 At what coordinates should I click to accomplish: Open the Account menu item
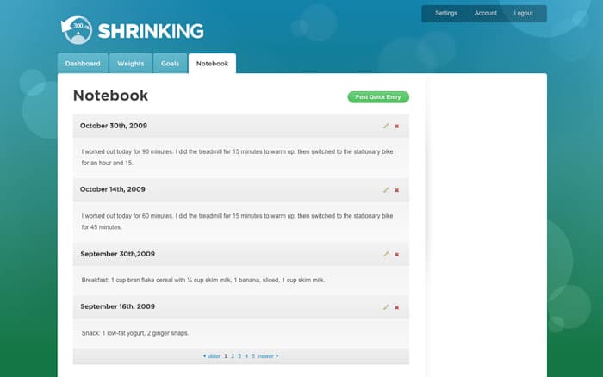(x=485, y=14)
